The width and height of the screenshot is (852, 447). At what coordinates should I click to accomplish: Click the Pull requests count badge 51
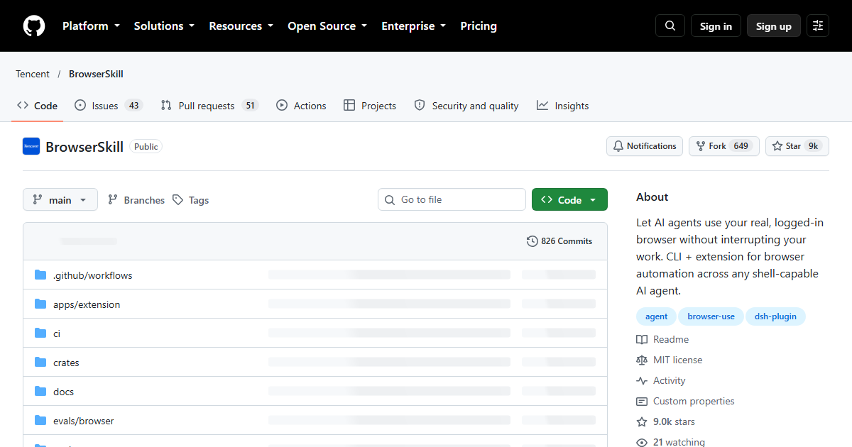tap(249, 106)
